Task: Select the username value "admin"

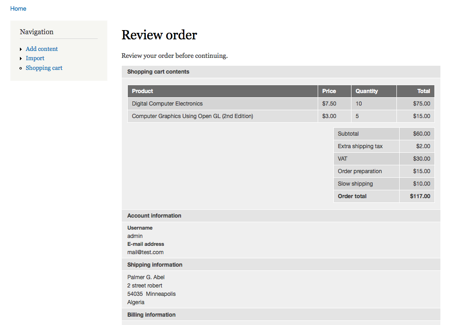Action: pyautogui.click(x=135, y=236)
